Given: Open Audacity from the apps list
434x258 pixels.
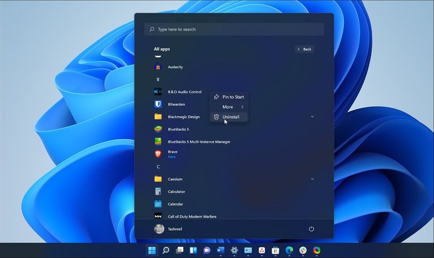Looking at the screenshot, I should (175, 67).
